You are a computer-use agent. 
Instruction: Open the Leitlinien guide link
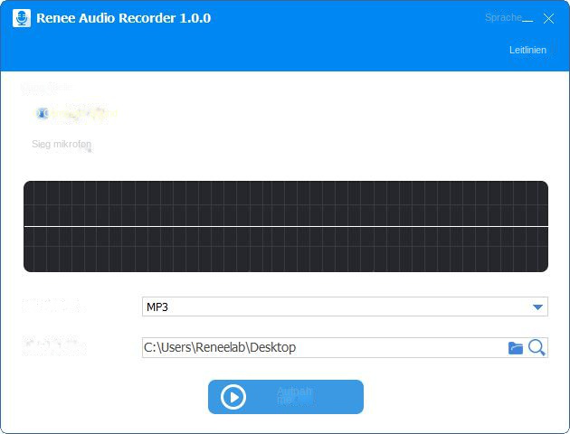527,50
